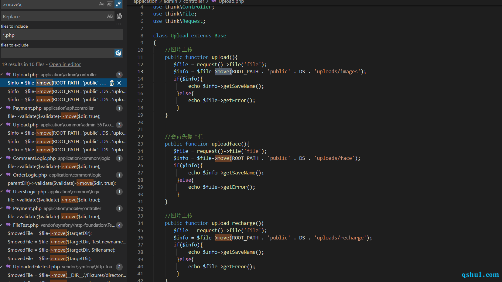Click PHP icon of OrderLogic.php
This screenshot has width=502, height=282.
point(8,175)
